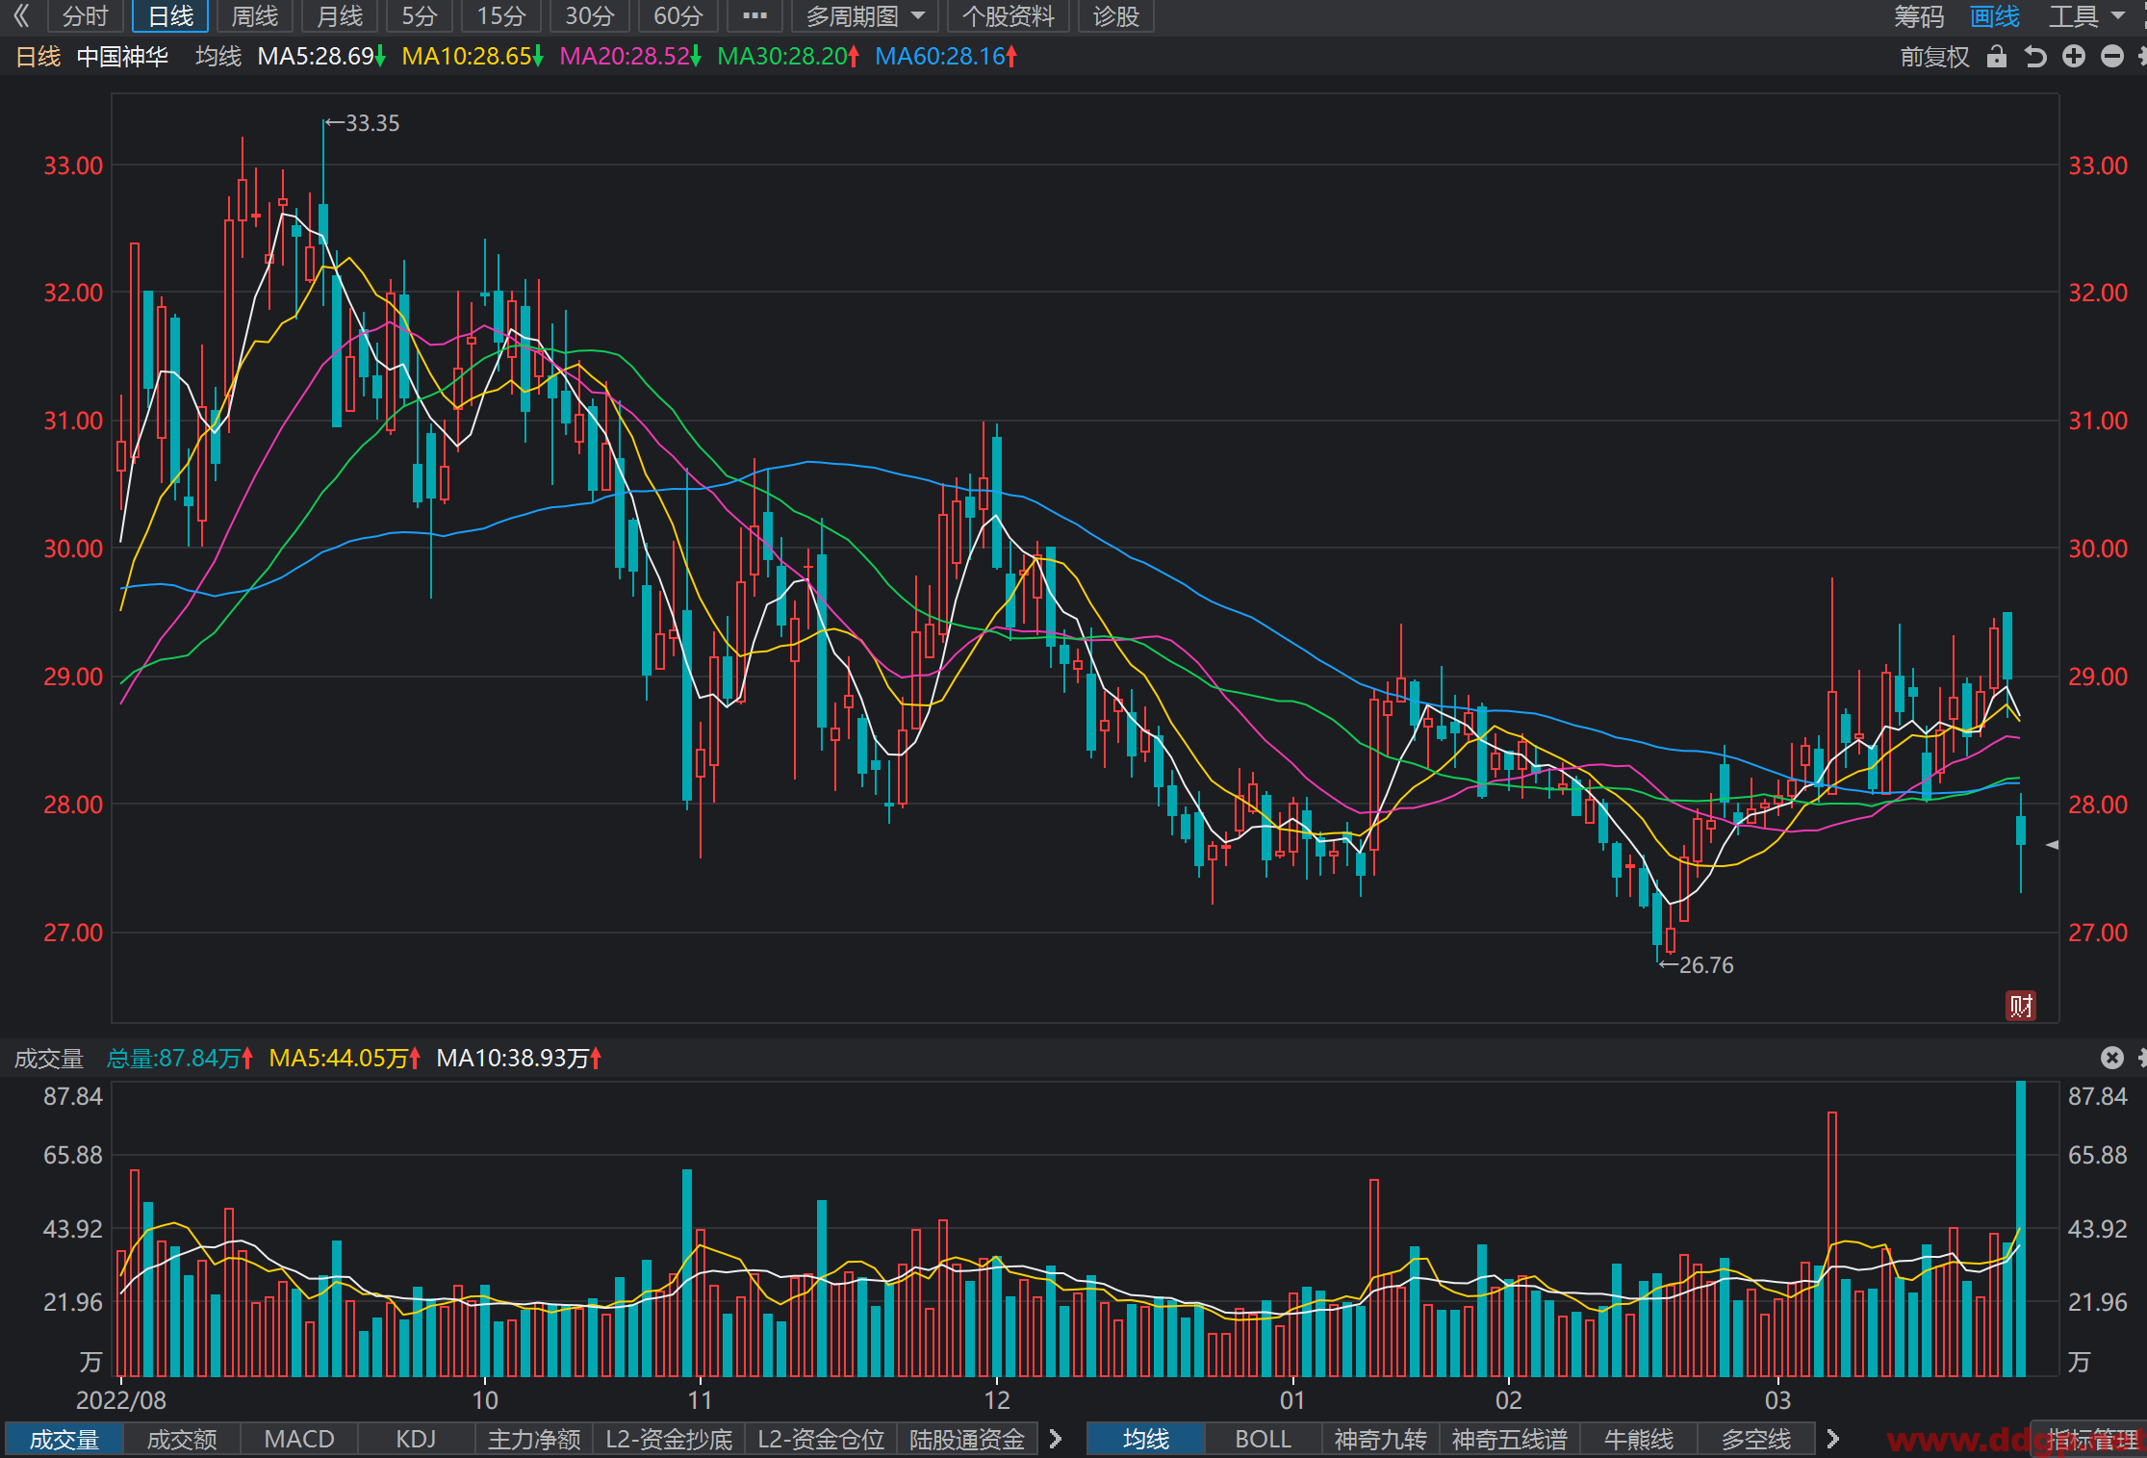Zoom in with the plus circle icon

[2074, 57]
